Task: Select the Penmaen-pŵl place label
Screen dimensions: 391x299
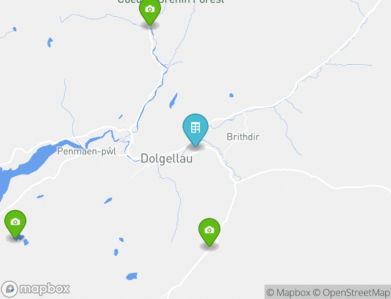Action: click(87, 151)
